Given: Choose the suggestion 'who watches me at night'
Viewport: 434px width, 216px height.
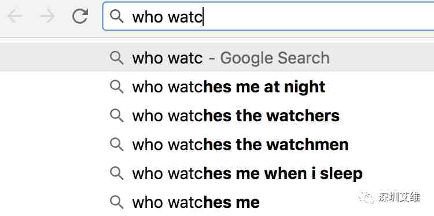Looking at the screenshot, I should coord(217,87).
